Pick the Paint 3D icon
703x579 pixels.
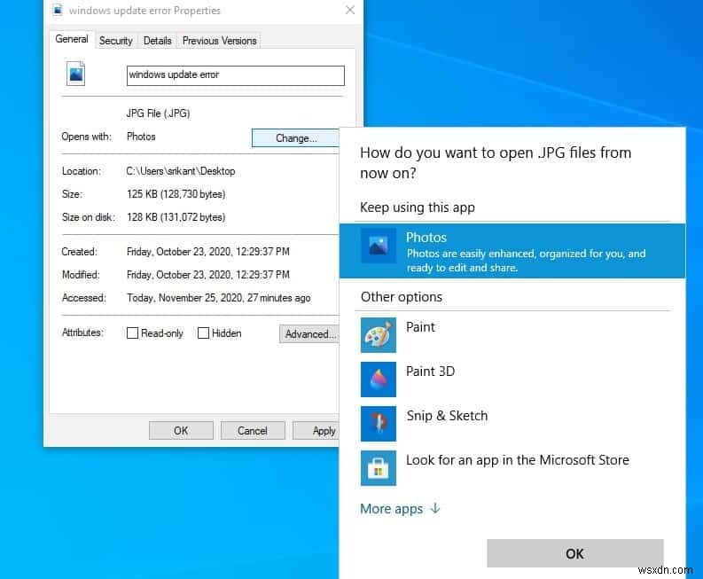point(378,379)
